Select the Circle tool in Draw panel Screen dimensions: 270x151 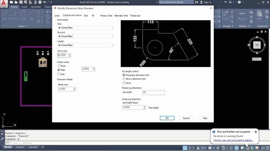[23, 15]
